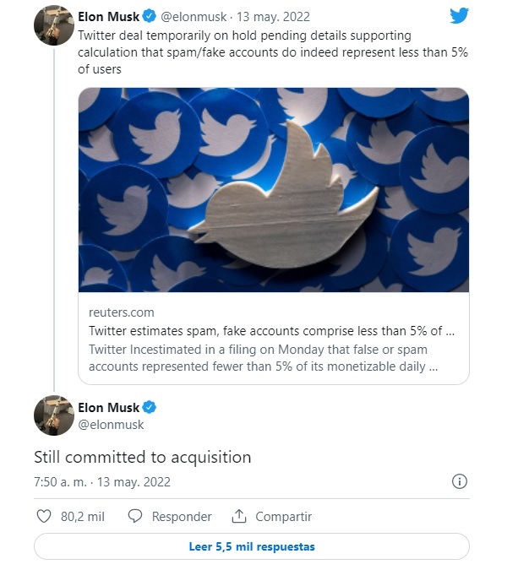The height and width of the screenshot is (570, 507).
Task: Click the 'Responder' reply label
Action: [182, 516]
